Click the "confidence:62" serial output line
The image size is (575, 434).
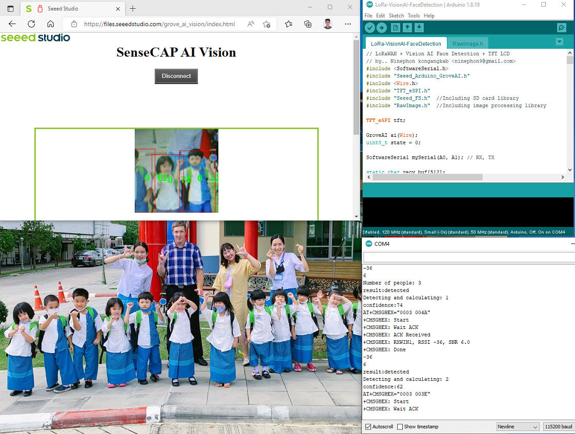(383, 387)
